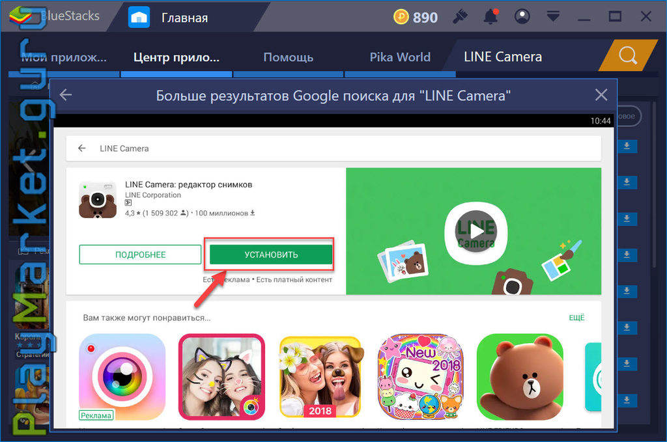The image size is (667, 442).
Task: Click the BlueStacks logo icon
Action: coord(20,16)
